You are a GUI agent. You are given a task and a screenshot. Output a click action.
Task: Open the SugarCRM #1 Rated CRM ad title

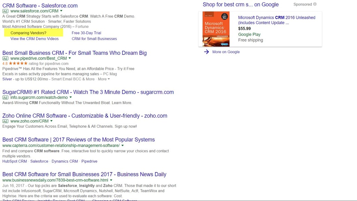(88, 92)
